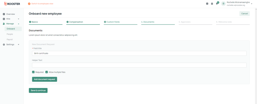This screenshot has width=257, height=104.
Task: Click the orange employee view switch icon
Action: (x=29, y=4)
